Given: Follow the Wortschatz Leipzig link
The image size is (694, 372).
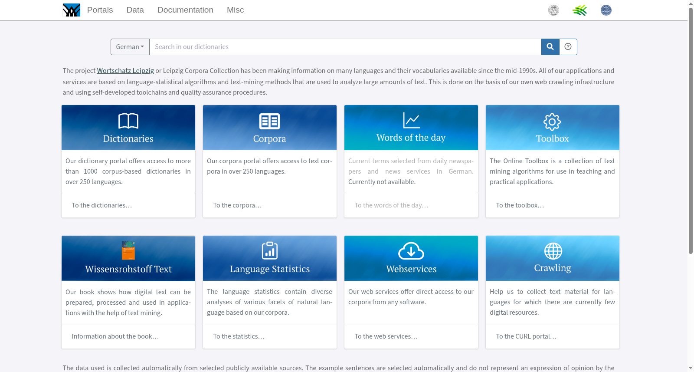Looking at the screenshot, I should (x=125, y=71).
